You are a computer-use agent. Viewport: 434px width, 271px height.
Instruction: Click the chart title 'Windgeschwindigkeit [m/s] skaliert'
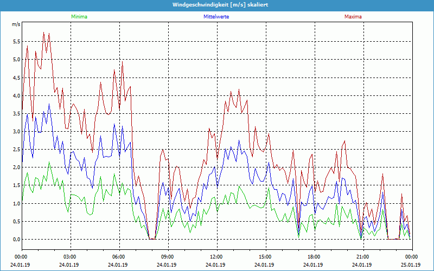[x=220, y=5]
